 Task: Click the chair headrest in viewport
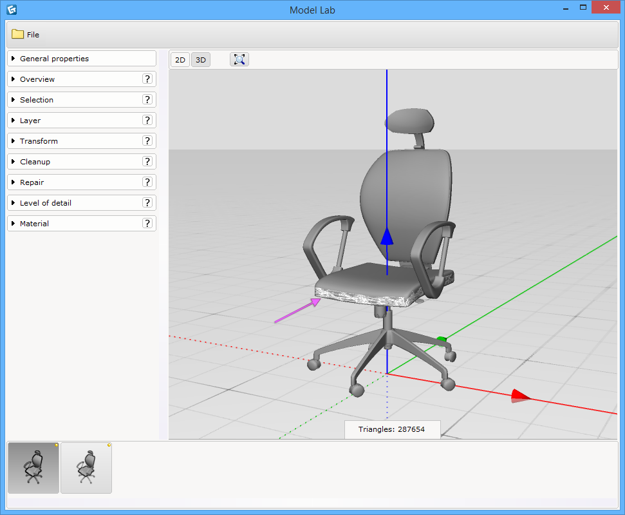pyautogui.click(x=410, y=121)
